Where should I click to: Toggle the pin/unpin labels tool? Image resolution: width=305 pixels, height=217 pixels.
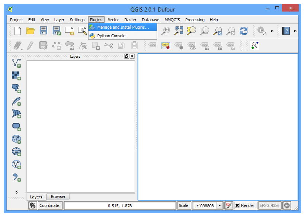(x=179, y=46)
